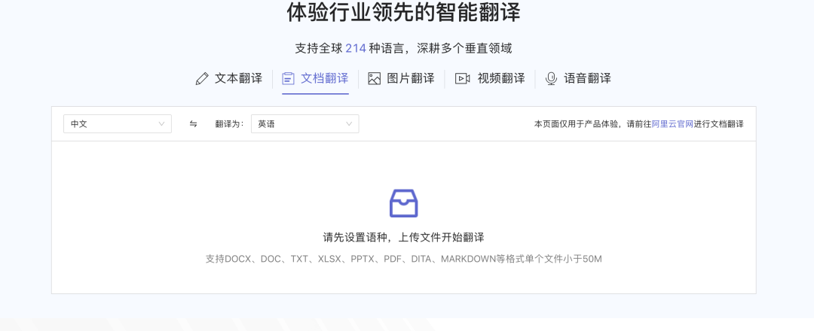Click the microphone icon for voice translation

tap(551, 79)
